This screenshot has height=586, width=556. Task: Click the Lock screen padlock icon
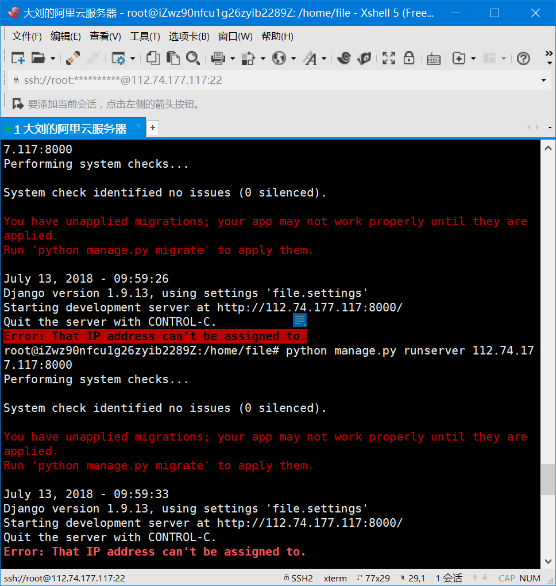409,58
